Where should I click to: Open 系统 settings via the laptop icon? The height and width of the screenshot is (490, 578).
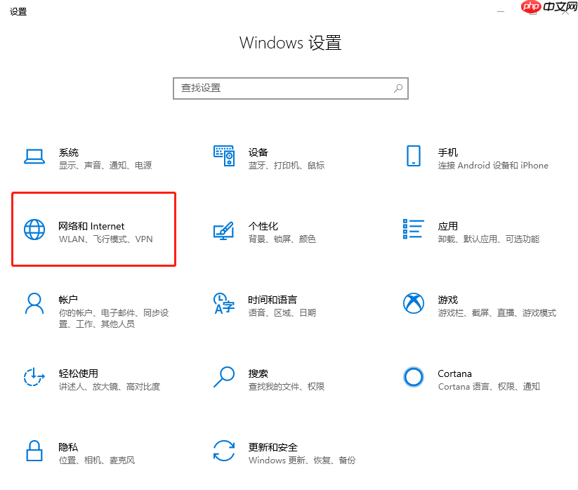[x=34, y=157]
